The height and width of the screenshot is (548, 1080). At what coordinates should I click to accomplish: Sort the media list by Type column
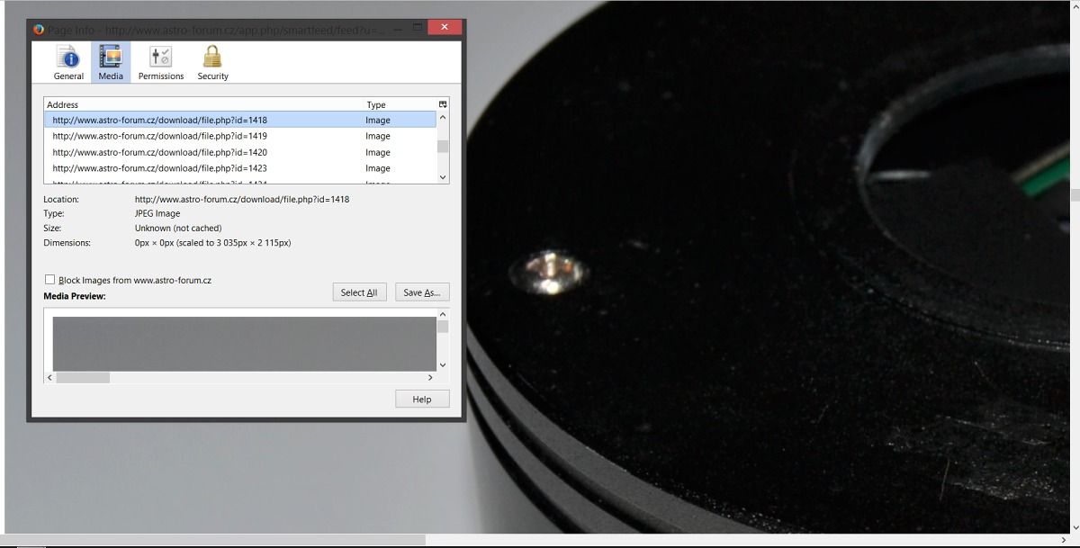point(400,104)
